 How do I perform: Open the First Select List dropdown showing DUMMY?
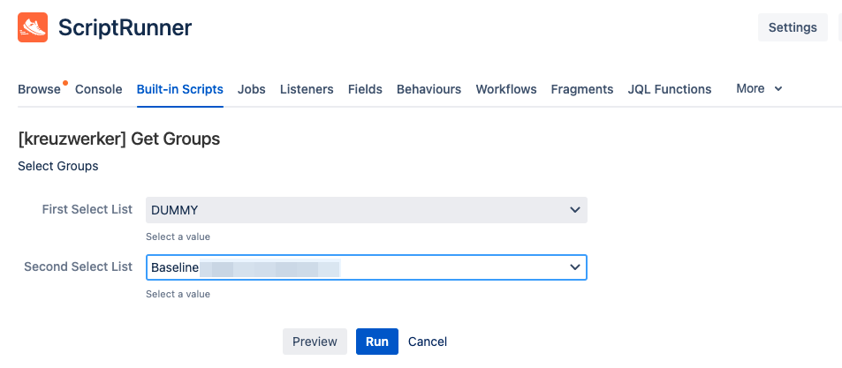(367, 210)
